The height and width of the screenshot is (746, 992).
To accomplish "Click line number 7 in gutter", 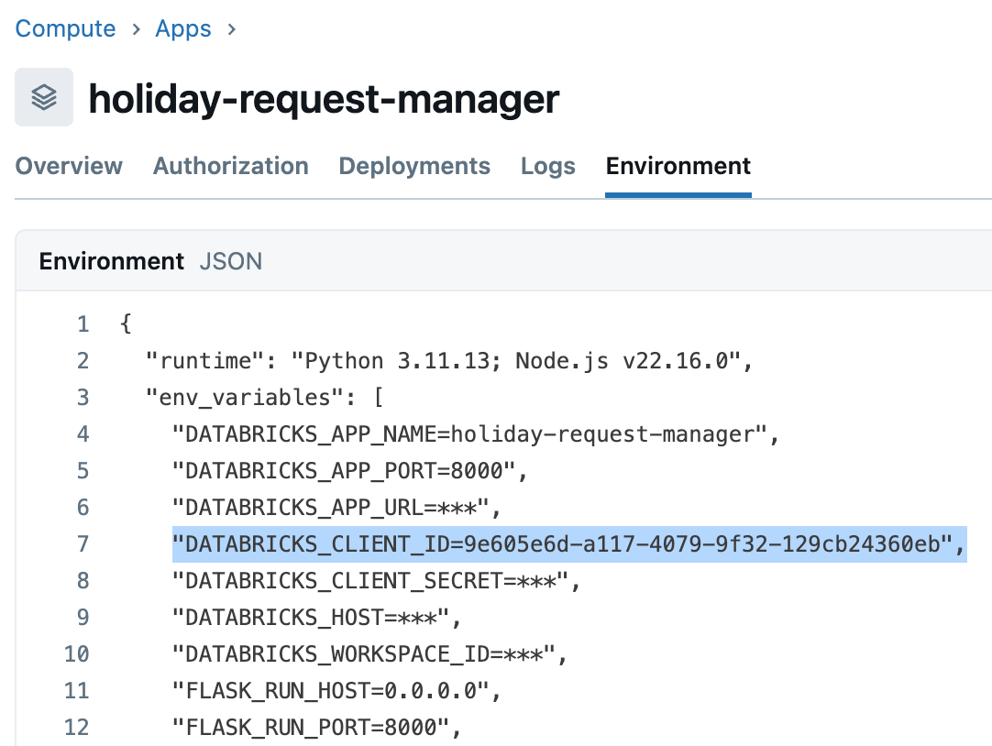I will point(83,544).
